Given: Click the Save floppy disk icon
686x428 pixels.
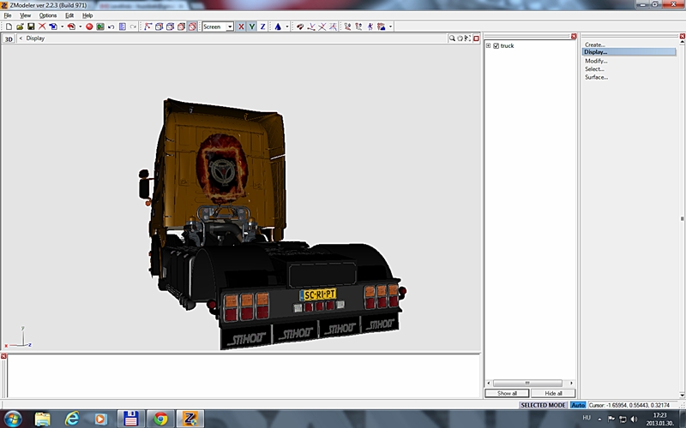Looking at the screenshot, I should click(x=30, y=27).
